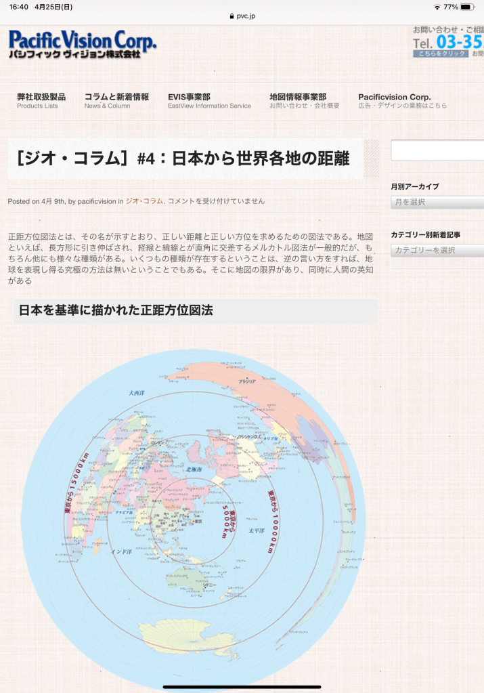Tap the lock icon beside pvc.jp
This screenshot has height=693, width=484.
pos(232,16)
